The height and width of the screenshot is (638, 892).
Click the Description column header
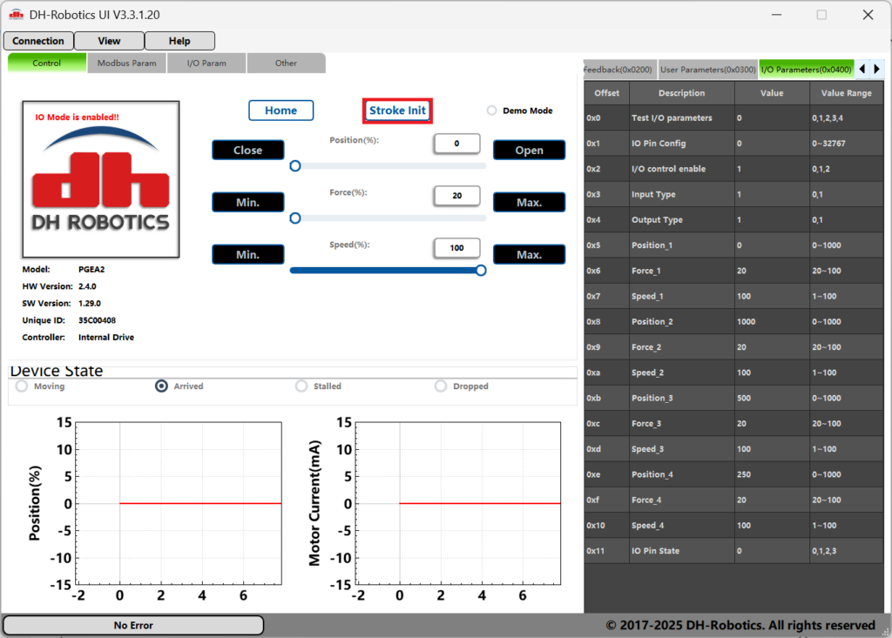click(681, 92)
